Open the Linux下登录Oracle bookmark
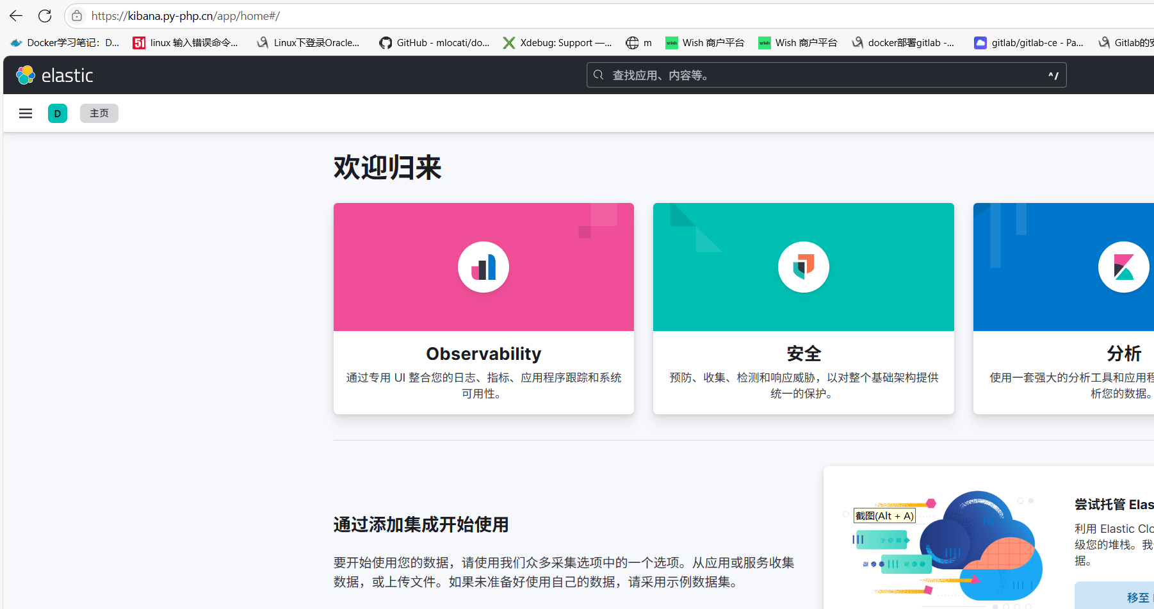 tap(308, 43)
